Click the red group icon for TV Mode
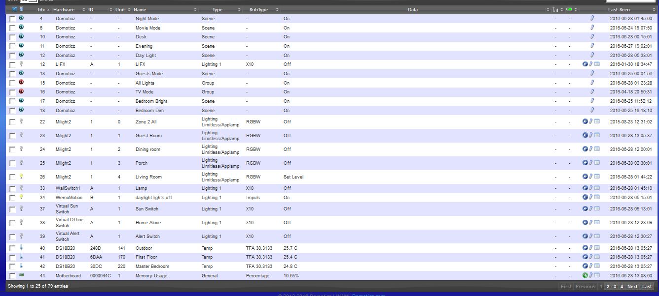 coord(21,91)
